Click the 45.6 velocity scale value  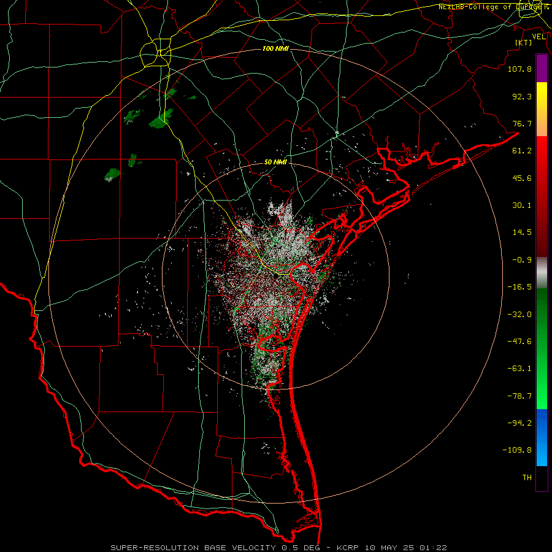[522, 178]
